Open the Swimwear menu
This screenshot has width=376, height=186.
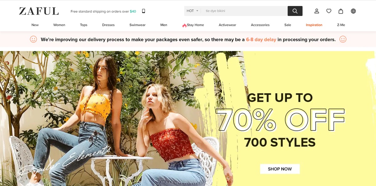[138, 25]
